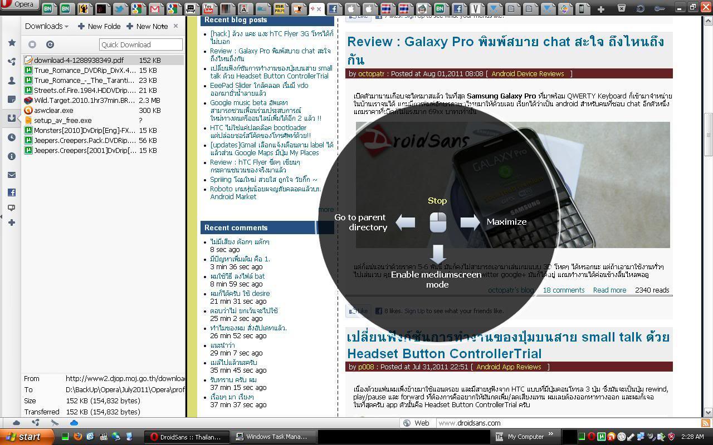Open the Google music beta recent post
Viewport: 713px width, 445px height.
click(x=266, y=110)
